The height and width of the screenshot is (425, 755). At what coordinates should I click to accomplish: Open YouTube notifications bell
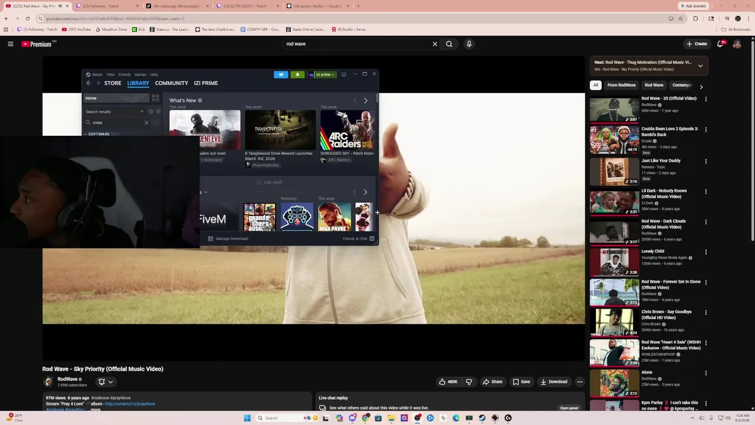click(x=721, y=44)
